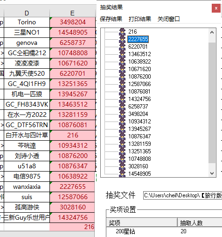Click the person icon beside 13281159
Screen dimensions: 222x237
(122, 144)
